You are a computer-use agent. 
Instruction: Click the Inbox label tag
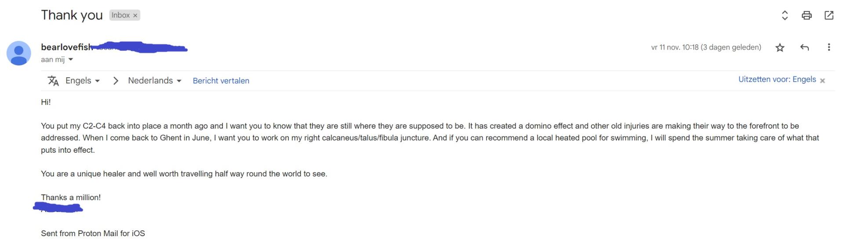pyautogui.click(x=120, y=15)
